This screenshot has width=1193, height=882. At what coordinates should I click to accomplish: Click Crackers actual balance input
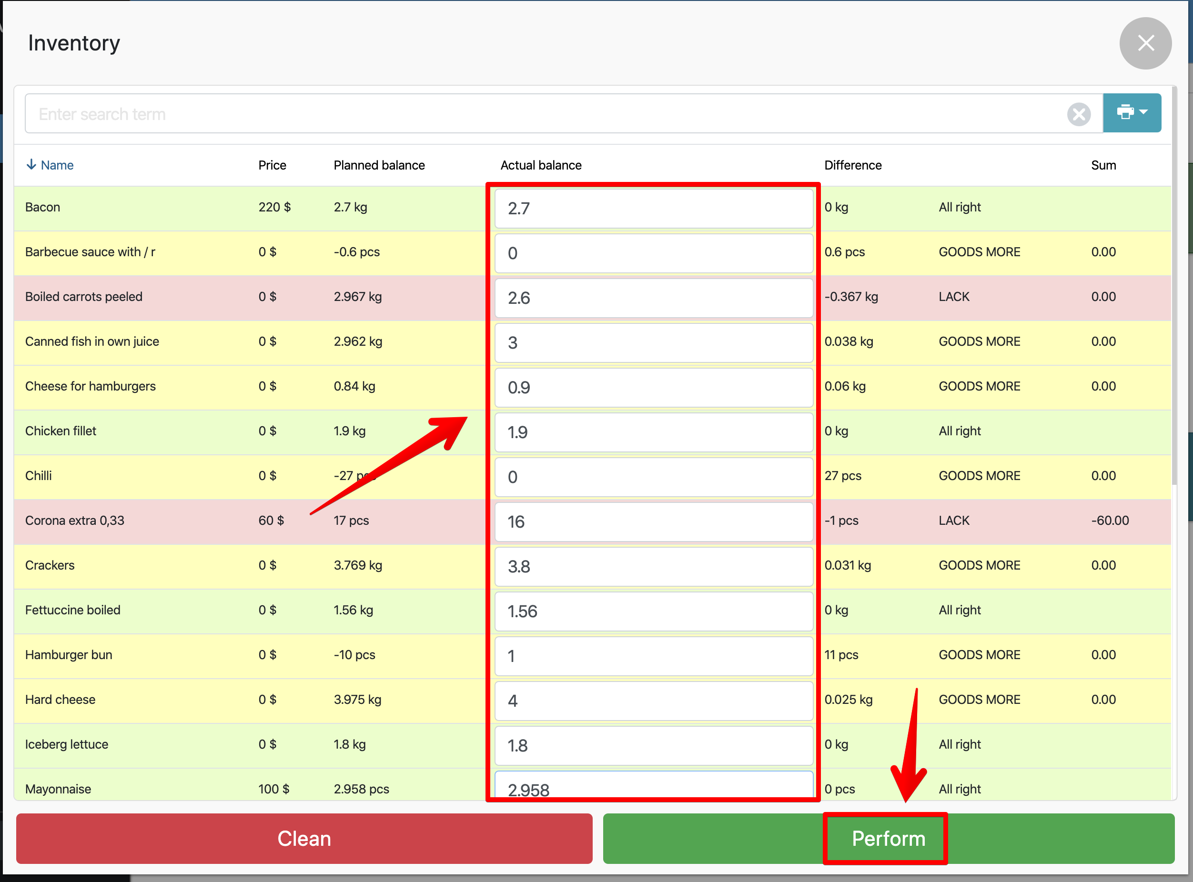pos(653,566)
